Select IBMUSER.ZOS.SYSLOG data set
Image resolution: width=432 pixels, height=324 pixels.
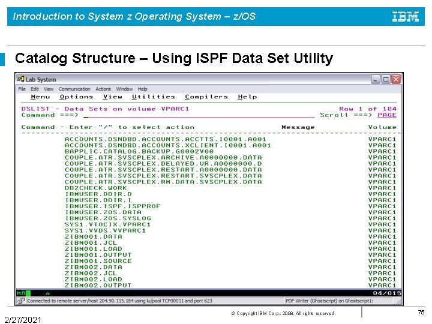(x=108, y=218)
